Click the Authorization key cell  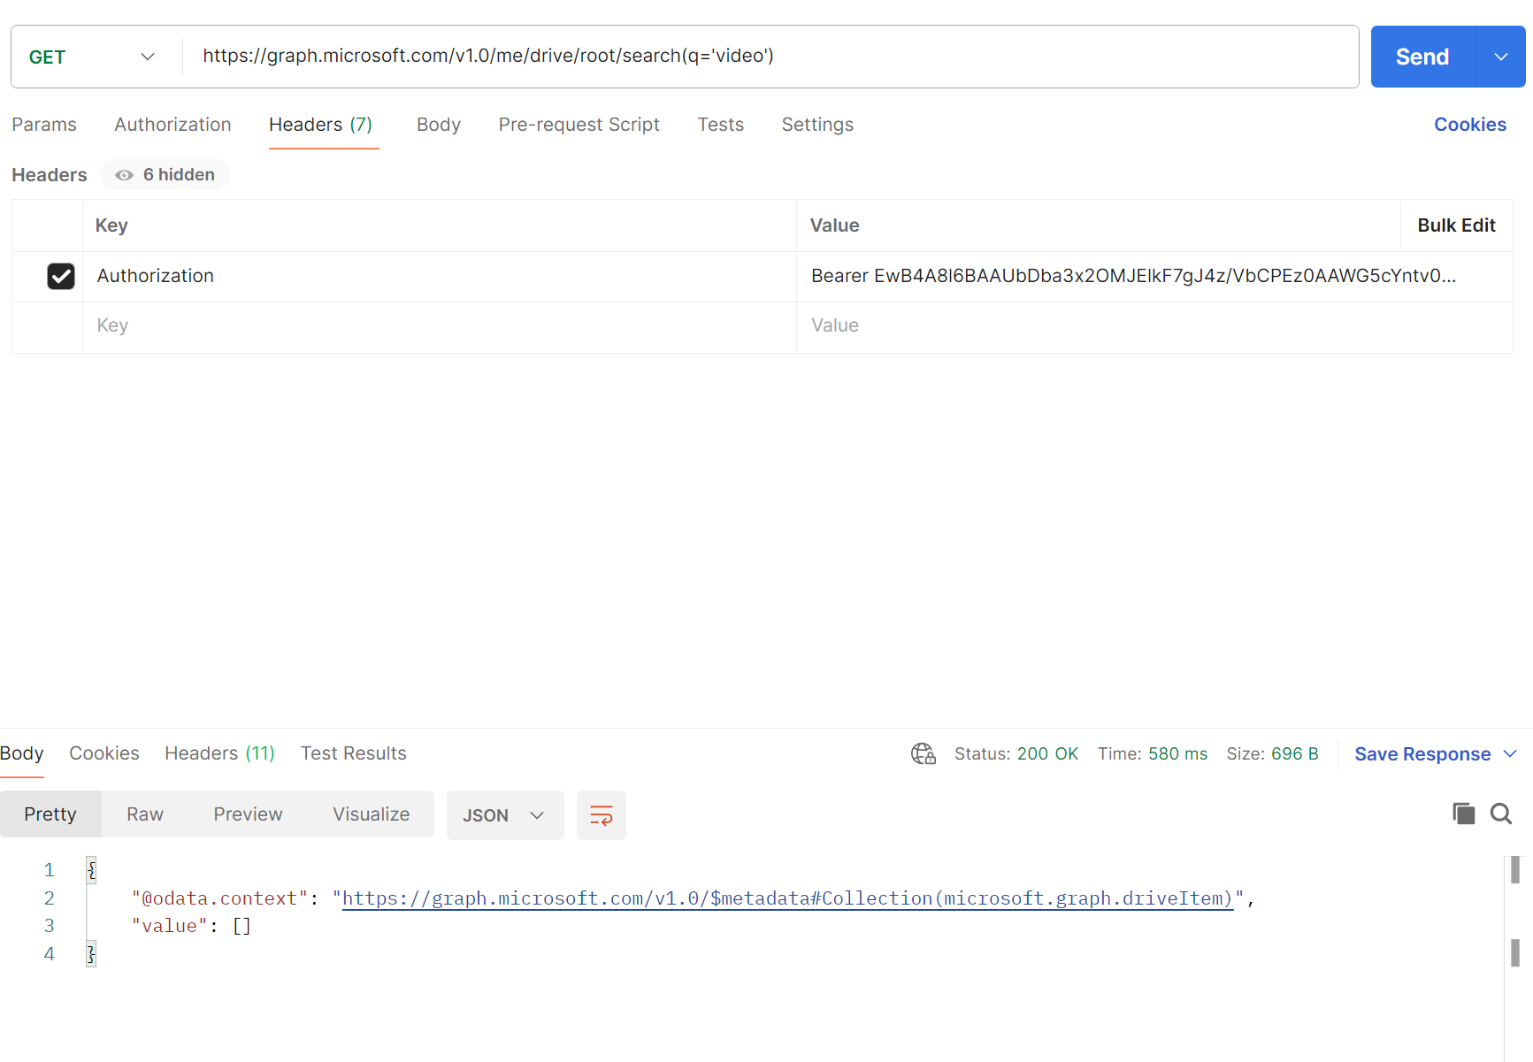pyautogui.click(x=440, y=276)
